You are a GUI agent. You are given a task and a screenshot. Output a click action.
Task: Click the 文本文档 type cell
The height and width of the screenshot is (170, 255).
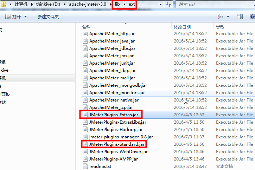(x=224, y=166)
